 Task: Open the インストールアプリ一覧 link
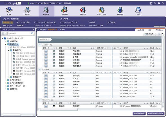click(x=69, y=22)
